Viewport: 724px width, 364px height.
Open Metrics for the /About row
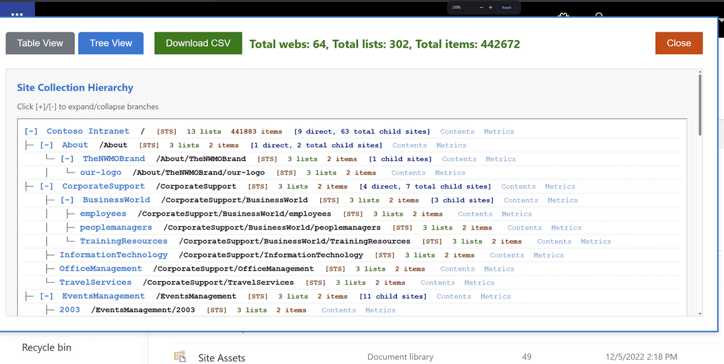tap(451, 146)
